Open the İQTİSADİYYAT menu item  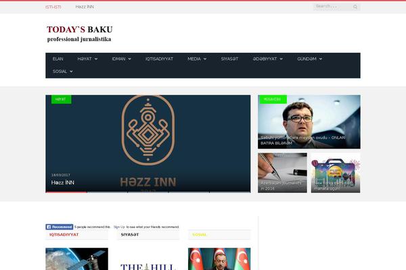pos(159,59)
